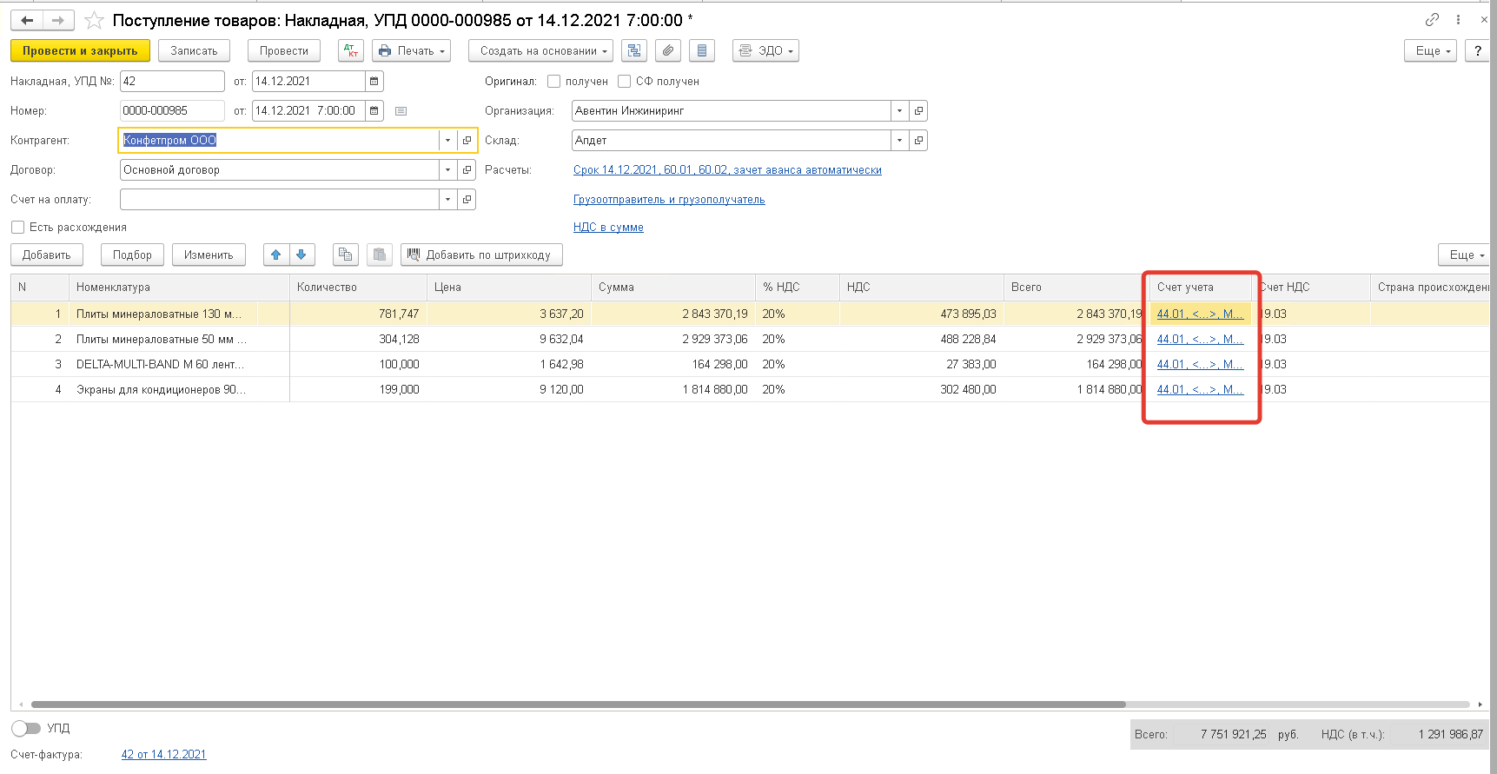
Task: Toggle the УПД switch
Action: (x=26, y=728)
